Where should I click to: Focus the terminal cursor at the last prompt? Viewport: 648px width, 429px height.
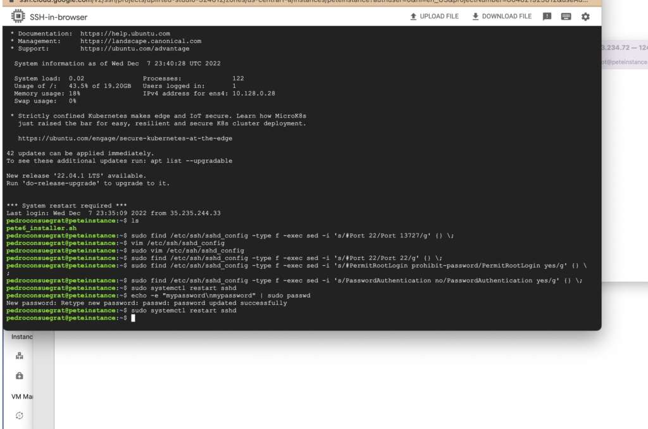133,318
